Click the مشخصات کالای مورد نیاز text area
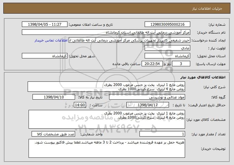234x165 pixels. click(x=107, y=119)
